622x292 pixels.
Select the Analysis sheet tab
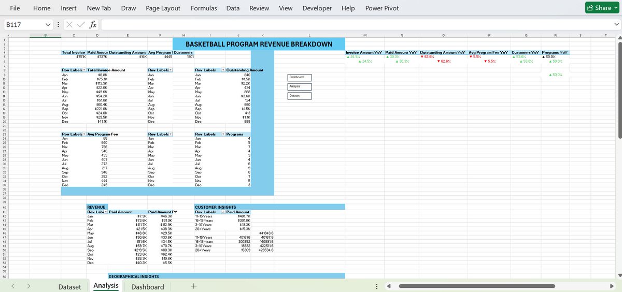point(106,286)
